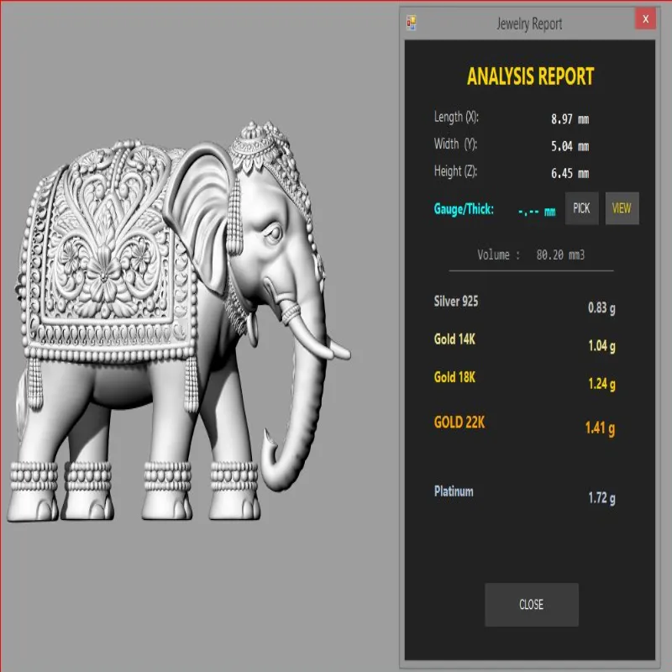
Task: Click the VIEW thickness button
Action: (622, 208)
